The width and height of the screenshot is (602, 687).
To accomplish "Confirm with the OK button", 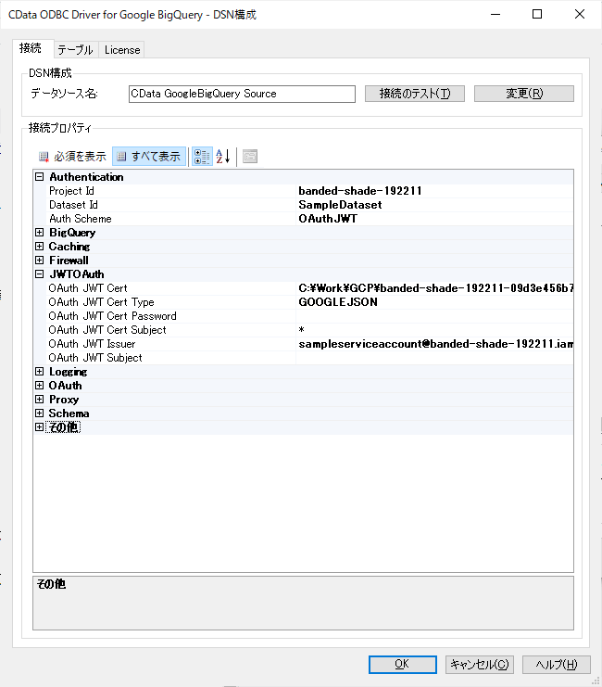I will coord(402,664).
